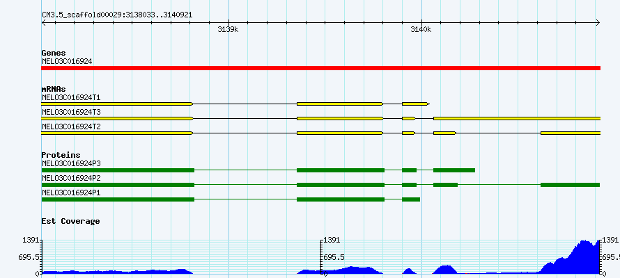The width and height of the screenshot is (620, 278).
Task: Select P1's short final green segment
Action: click(x=411, y=199)
